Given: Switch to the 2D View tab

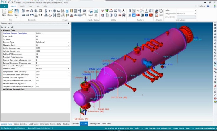Looking at the screenshot, I should (x=75, y=123).
